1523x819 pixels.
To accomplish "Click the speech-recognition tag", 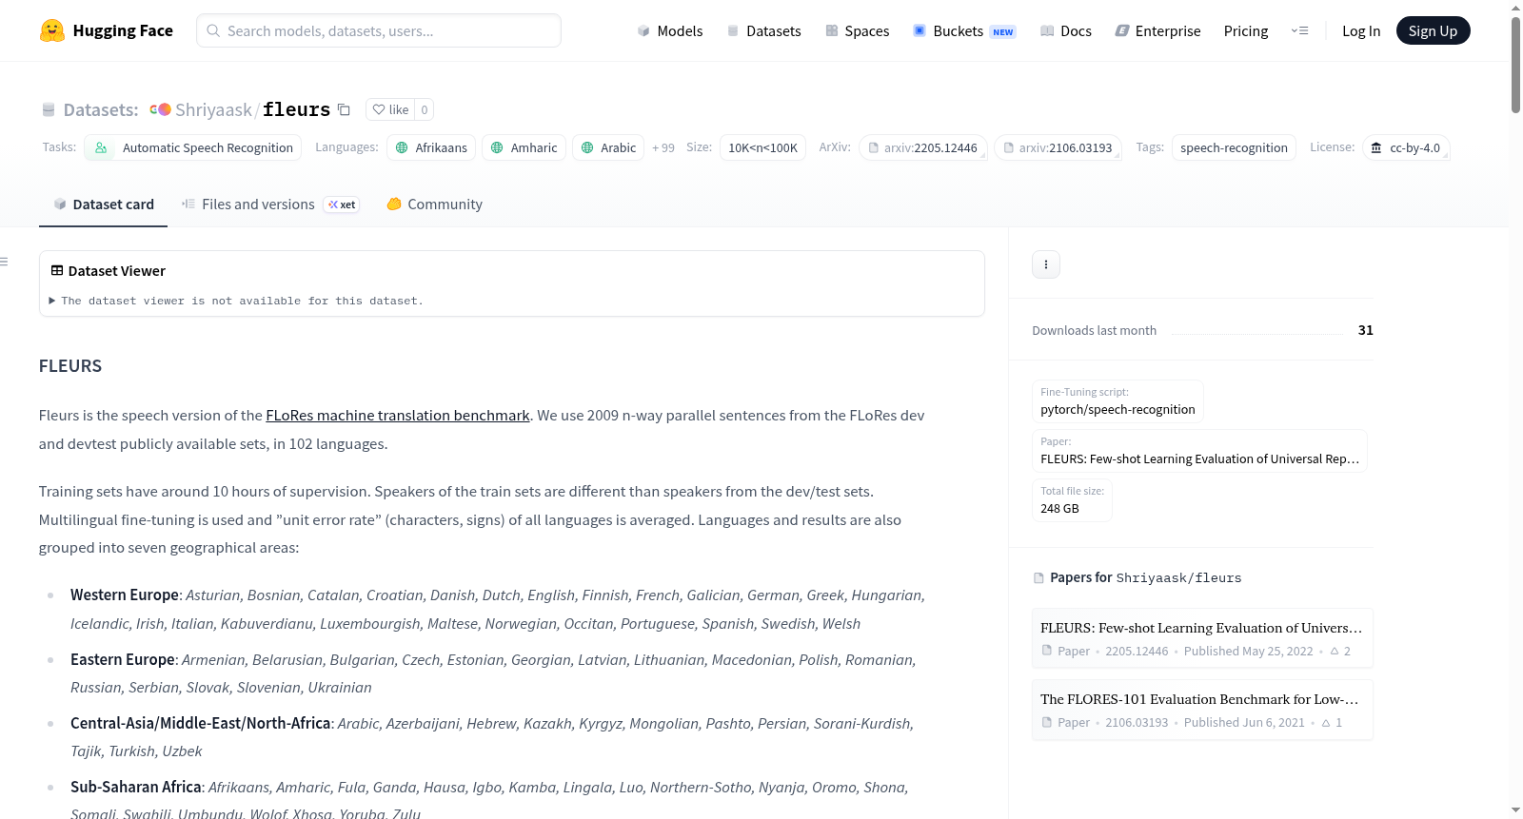I will coord(1234,147).
